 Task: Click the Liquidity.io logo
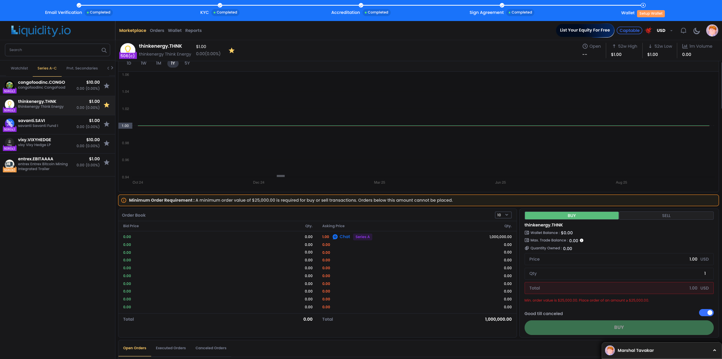41,30
